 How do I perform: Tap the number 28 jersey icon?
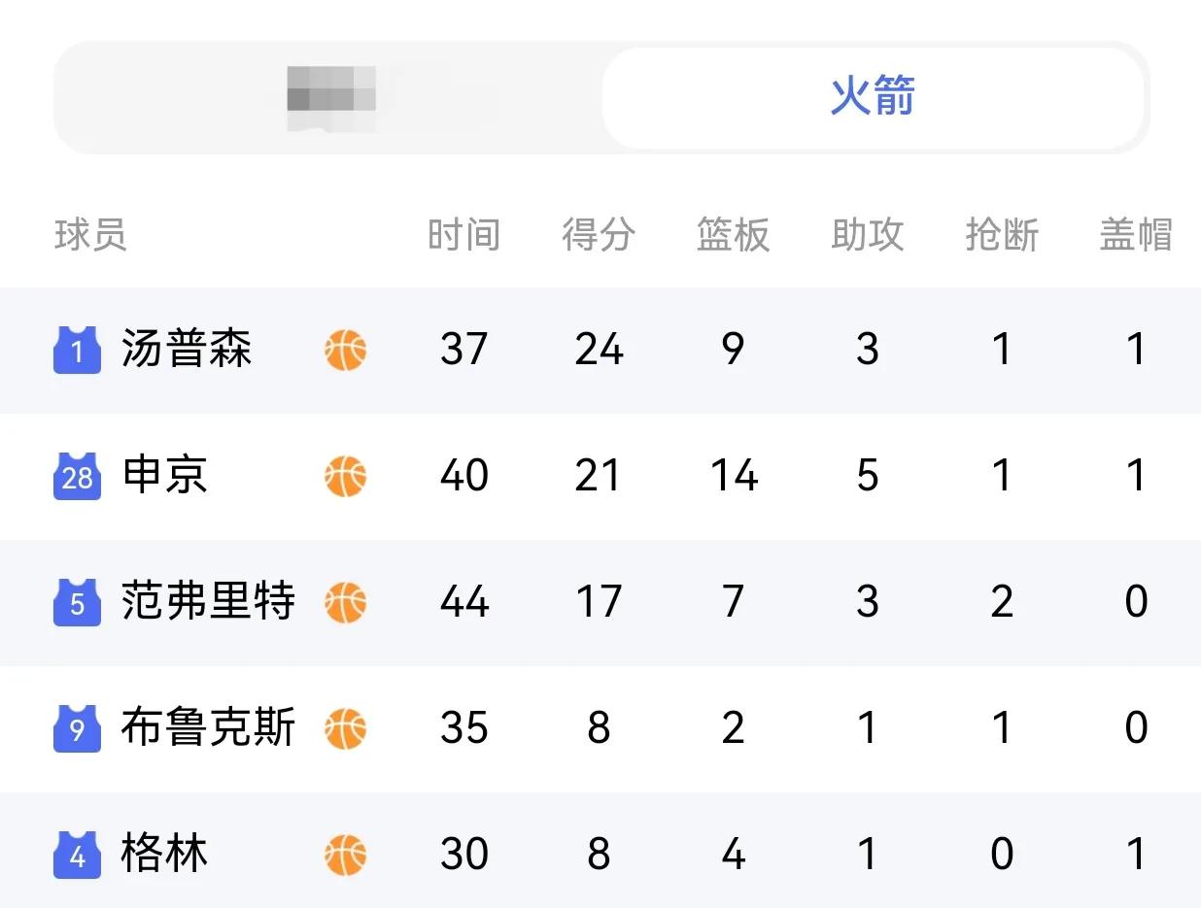pos(77,477)
